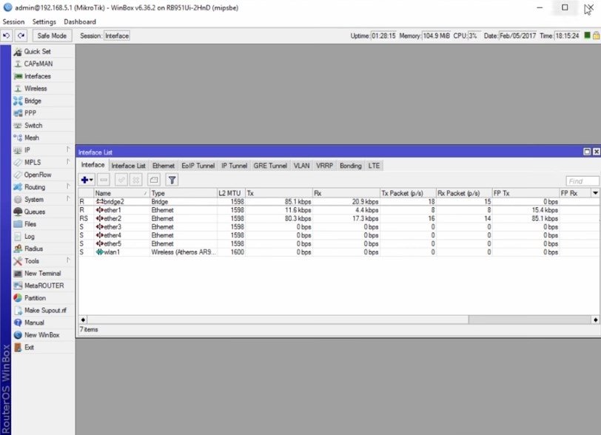Select the wlan1 row
The height and width of the screenshot is (435, 601).
339,252
